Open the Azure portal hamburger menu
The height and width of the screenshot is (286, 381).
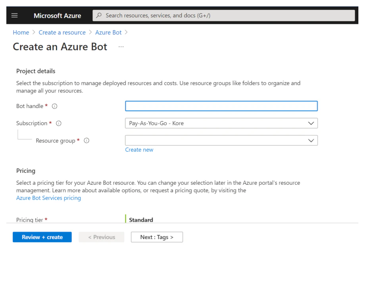tap(15, 15)
